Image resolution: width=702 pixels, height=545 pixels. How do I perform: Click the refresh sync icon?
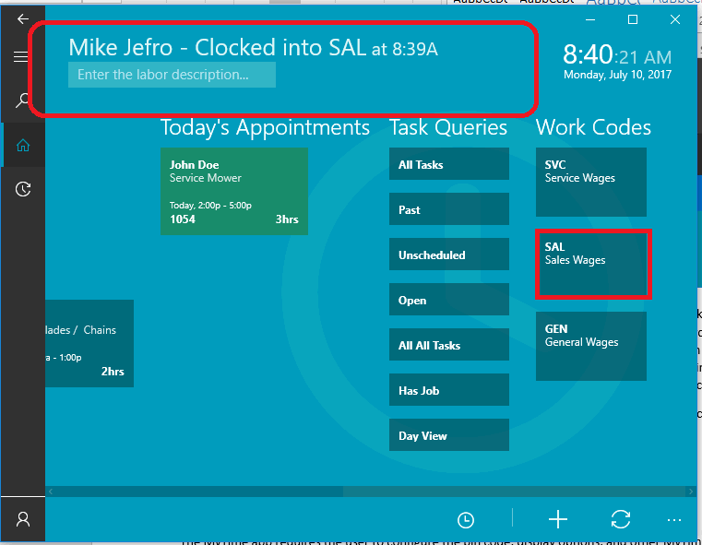click(621, 519)
